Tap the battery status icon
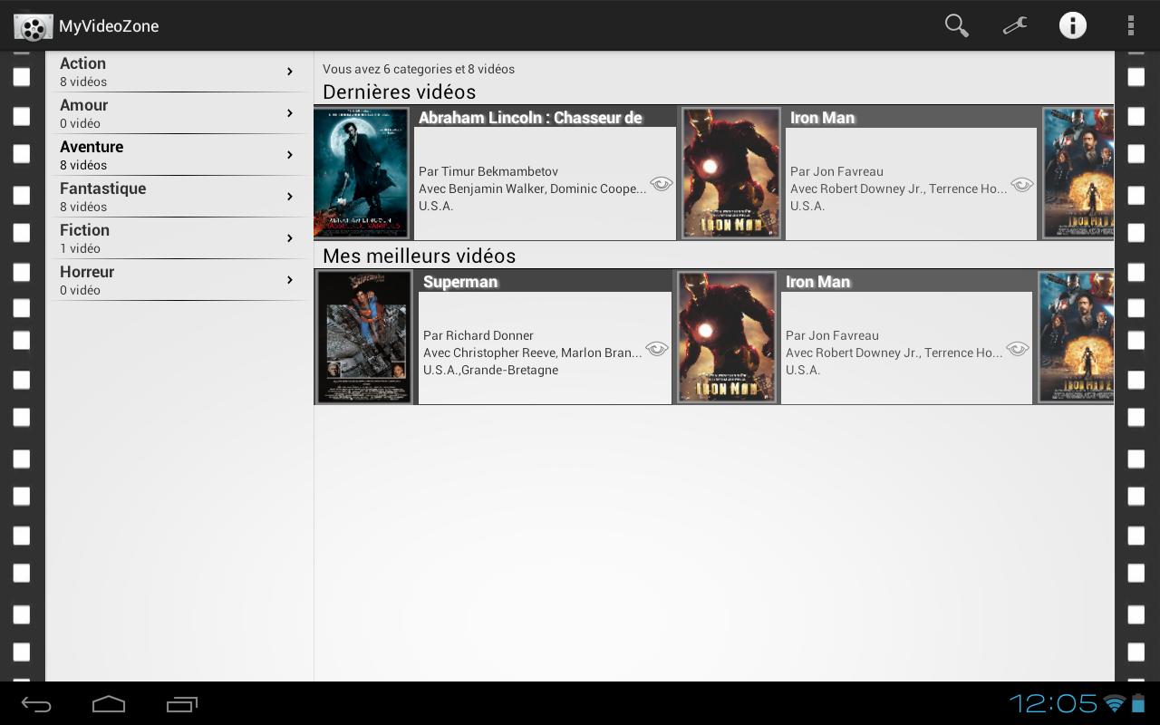Viewport: 1160px width, 725px height. 1138,703
